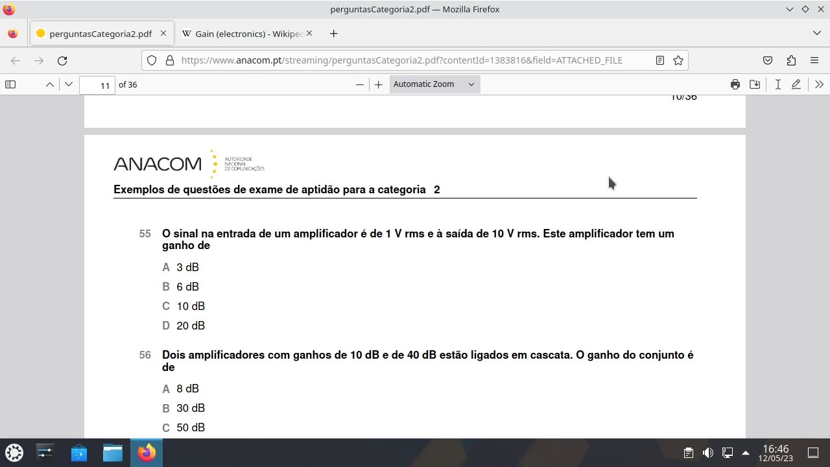
Task: Bookmark this page with star icon
Action: pyautogui.click(x=678, y=60)
